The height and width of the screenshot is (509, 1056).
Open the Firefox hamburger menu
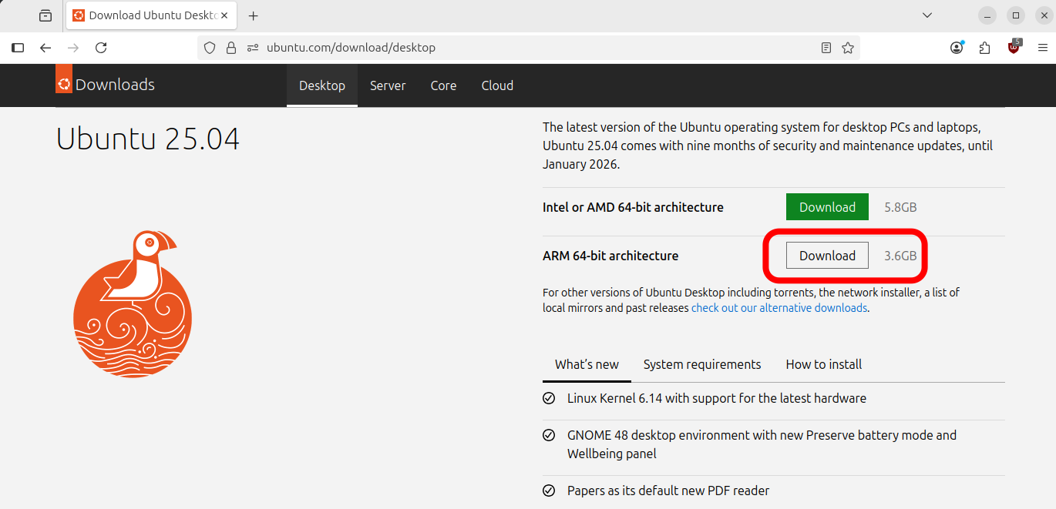click(x=1042, y=48)
